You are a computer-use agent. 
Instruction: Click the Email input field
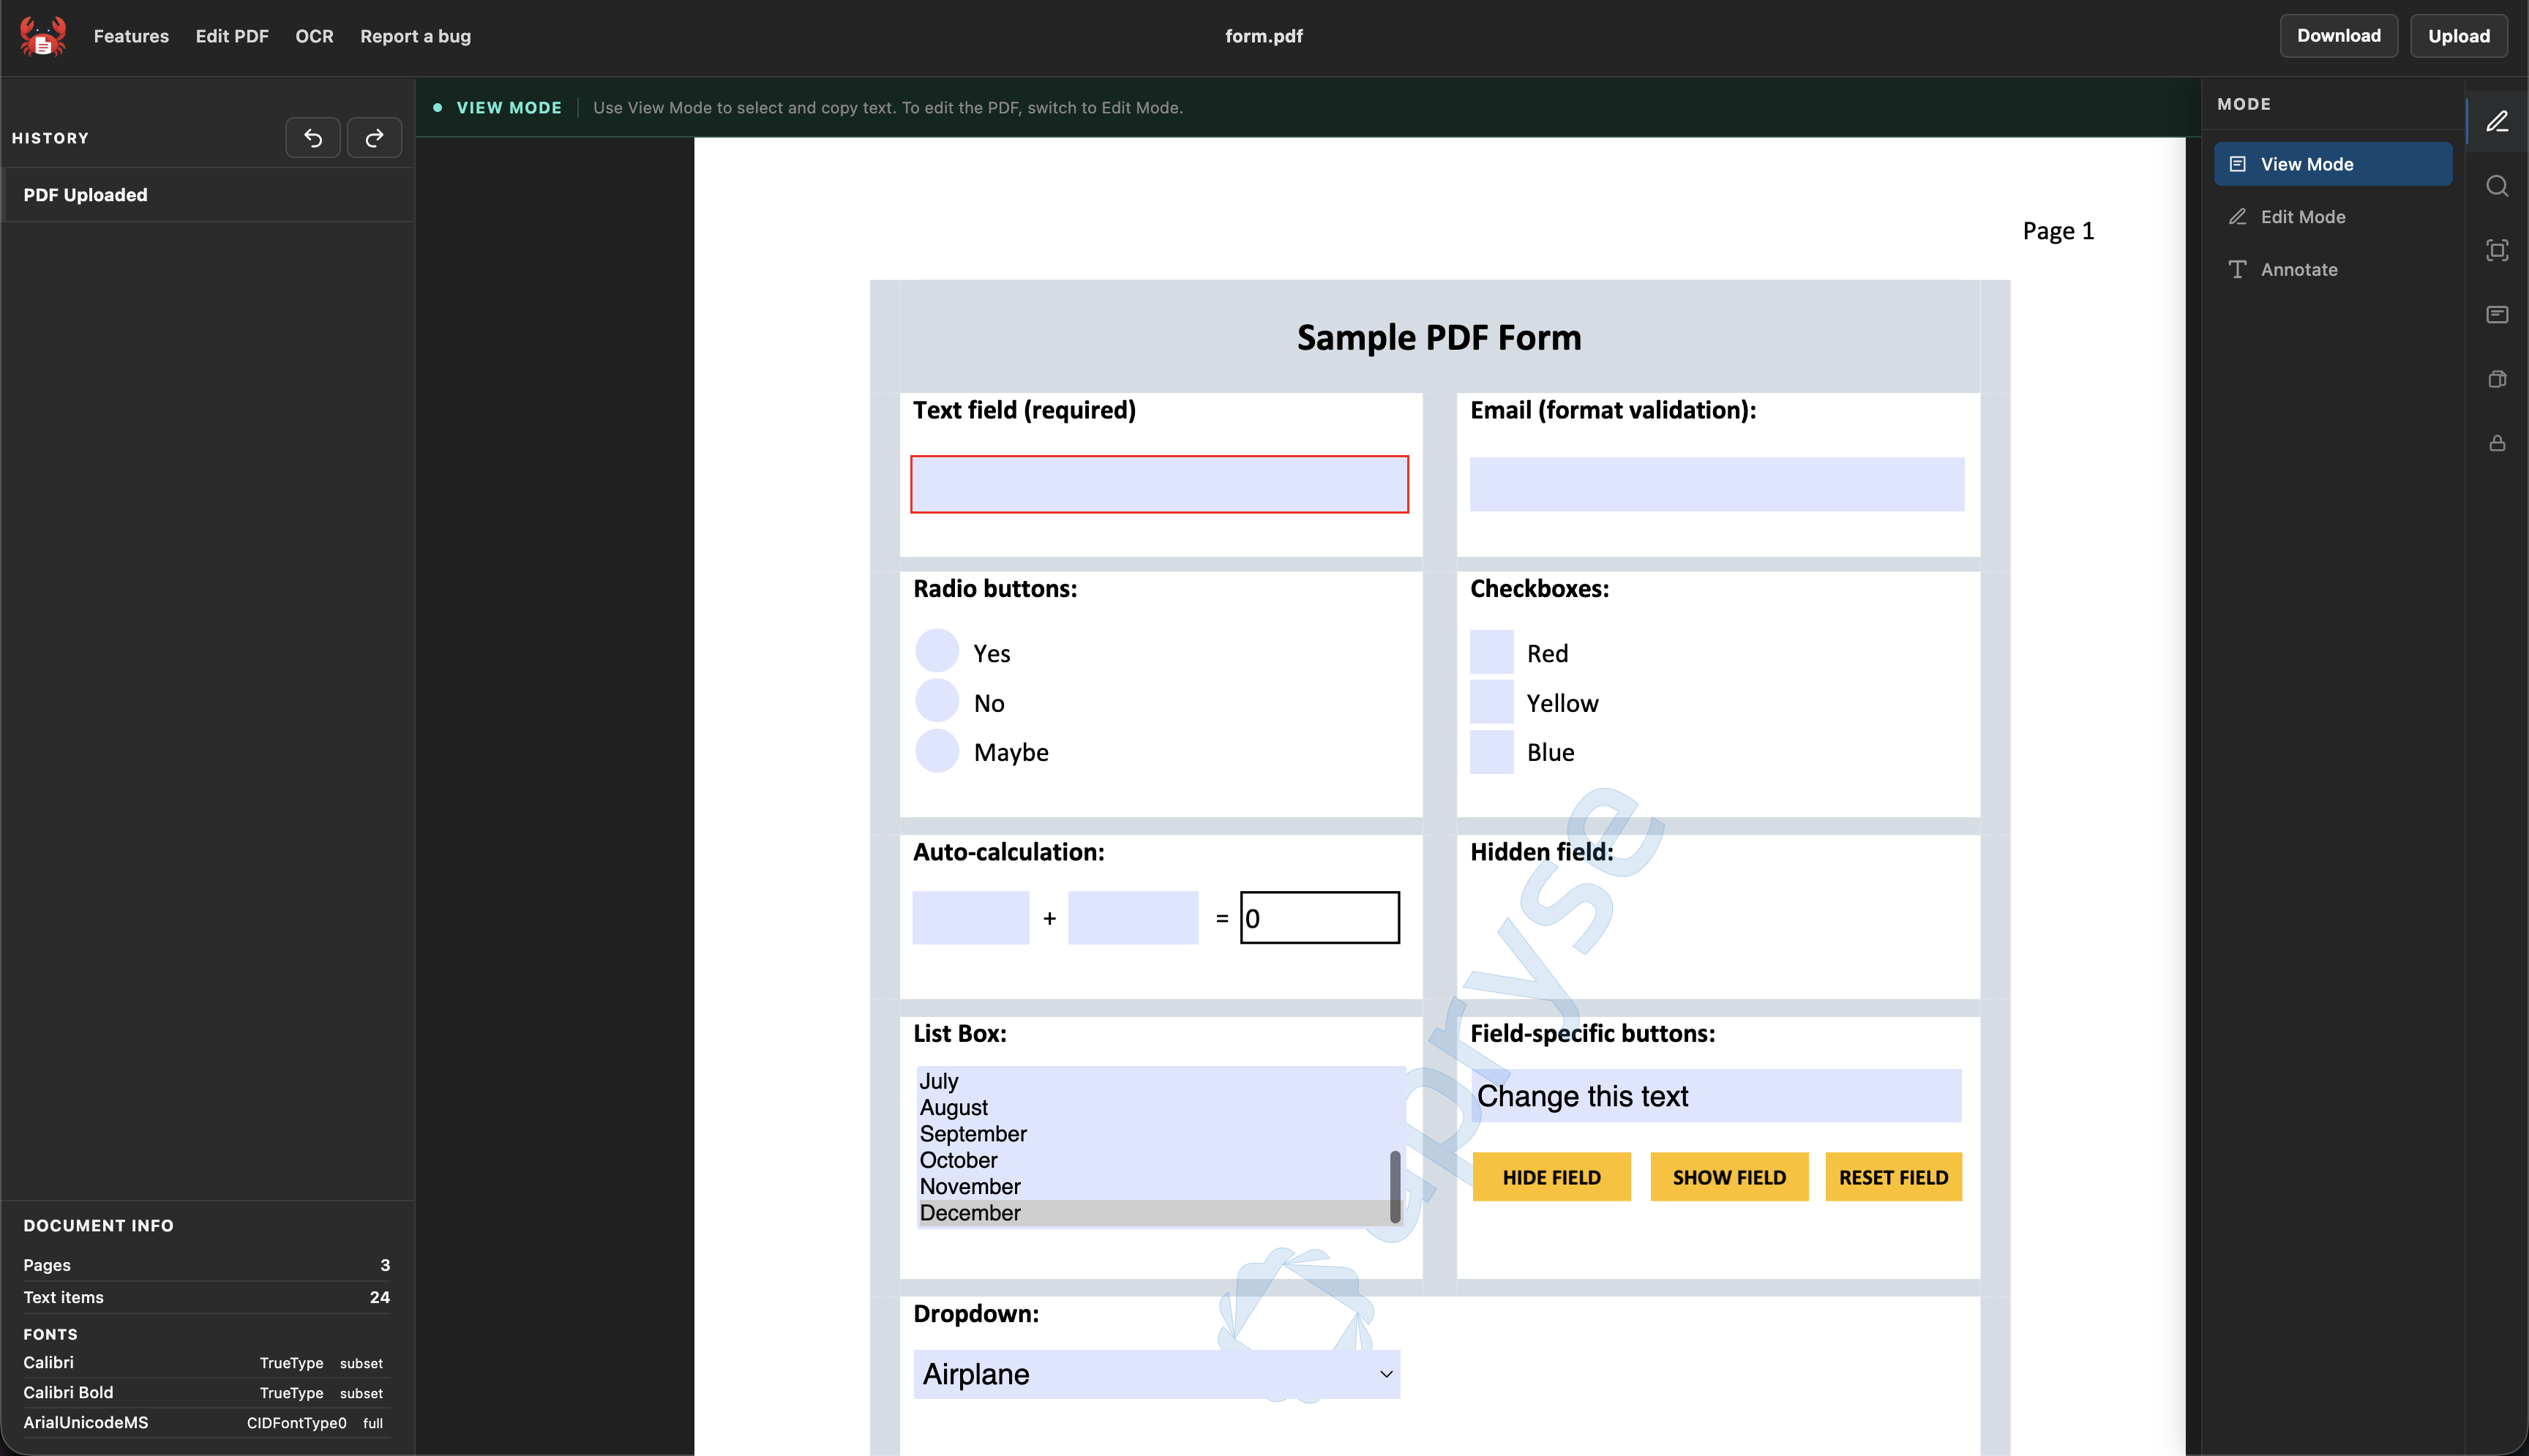(1716, 485)
